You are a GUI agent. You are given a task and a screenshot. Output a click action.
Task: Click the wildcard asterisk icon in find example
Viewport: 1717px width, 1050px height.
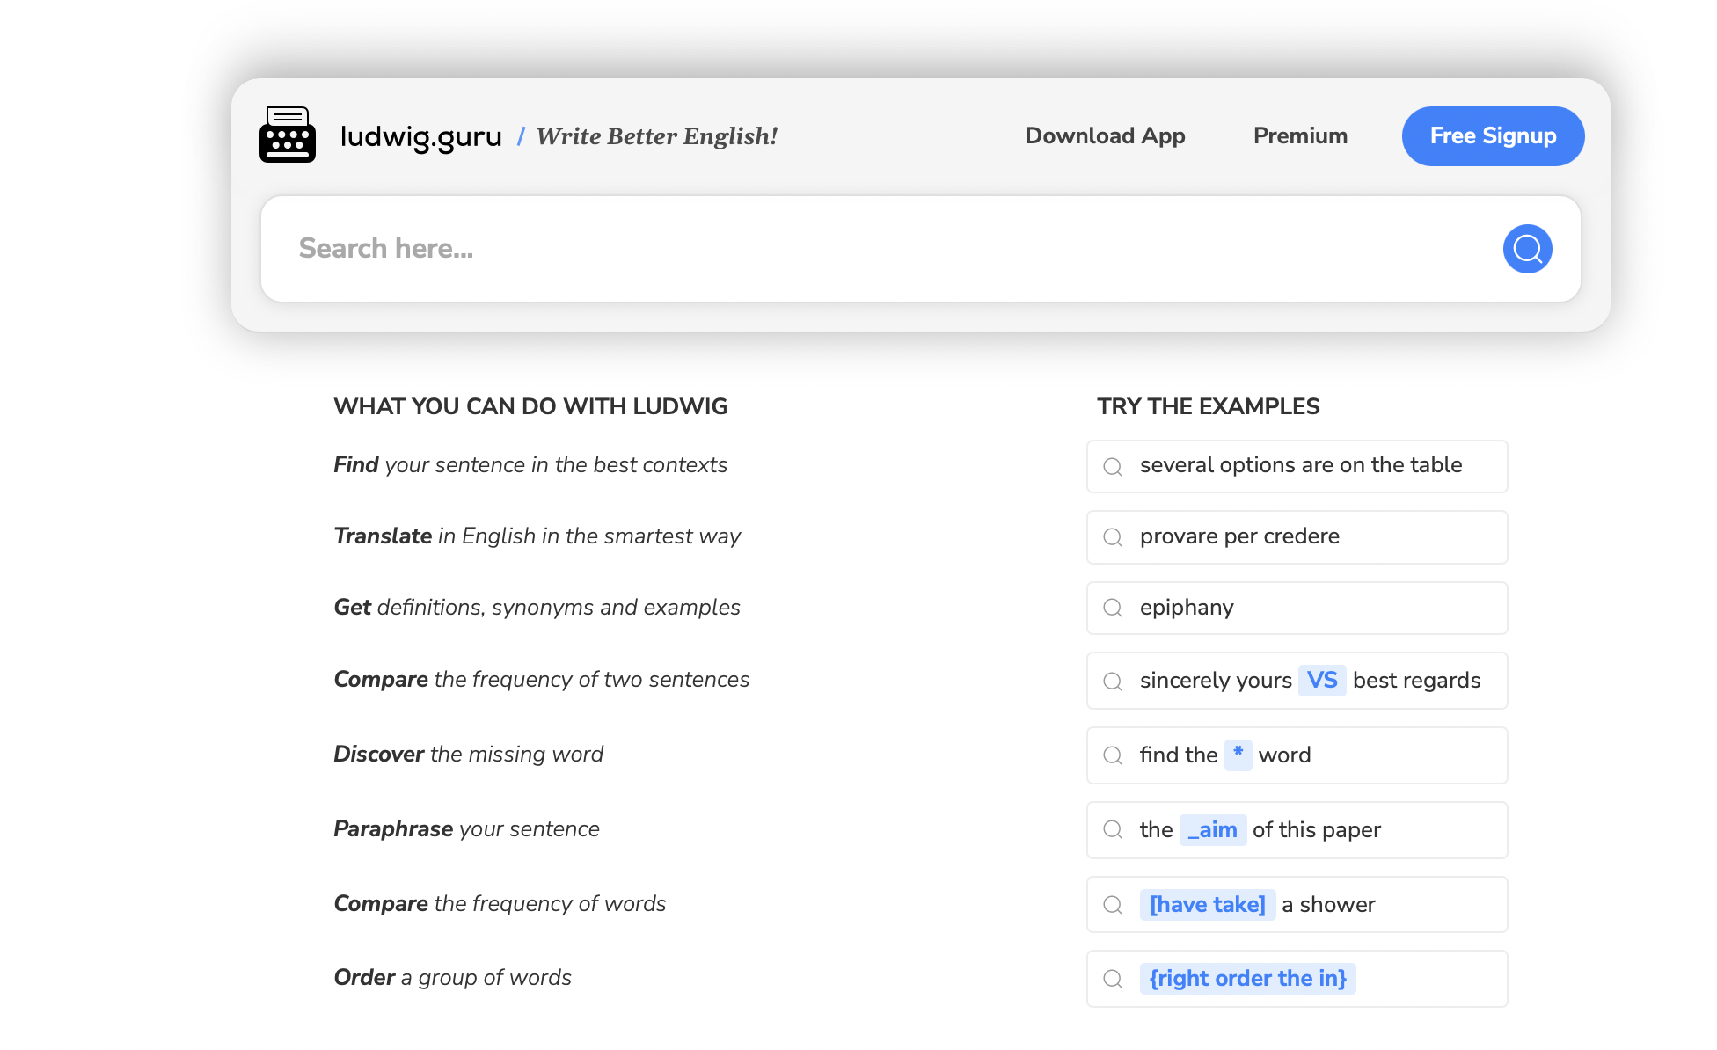point(1238,753)
